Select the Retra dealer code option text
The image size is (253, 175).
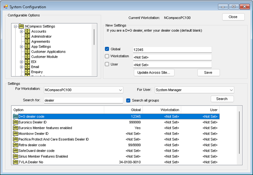pyautogui.click(x=32, y=145)
